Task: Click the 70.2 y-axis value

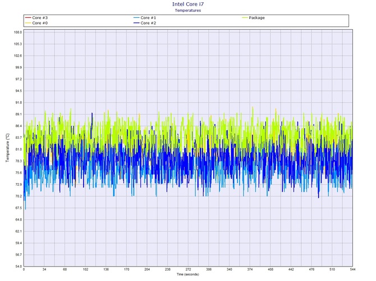Action: pos(19,196)
